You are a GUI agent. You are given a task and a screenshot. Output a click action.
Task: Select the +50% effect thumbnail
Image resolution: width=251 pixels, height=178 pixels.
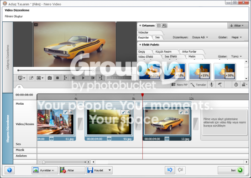point(175,71)
